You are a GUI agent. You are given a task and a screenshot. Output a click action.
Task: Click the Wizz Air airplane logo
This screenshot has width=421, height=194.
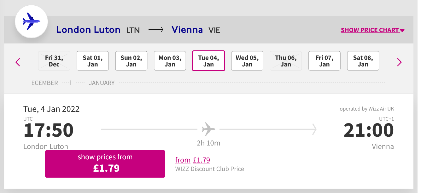[x=31, y=21]
